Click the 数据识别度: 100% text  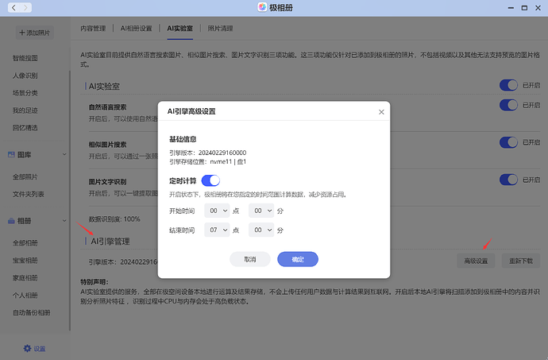[114, 219]
